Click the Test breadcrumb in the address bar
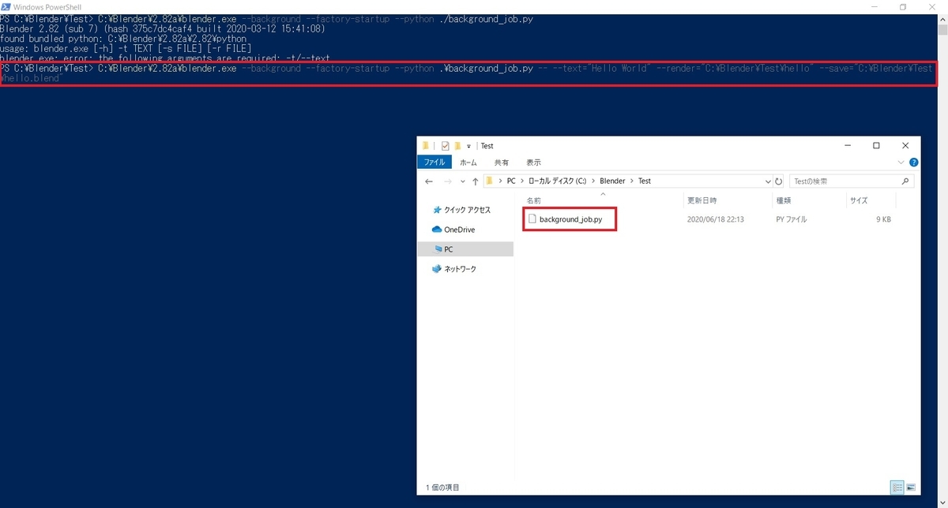 pos(645,181)
